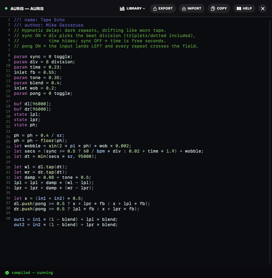Viewport: 272px width, 278px height.
Task: Click 'param pong = 0 toggle;' line
Action: (x=43, y=93)
